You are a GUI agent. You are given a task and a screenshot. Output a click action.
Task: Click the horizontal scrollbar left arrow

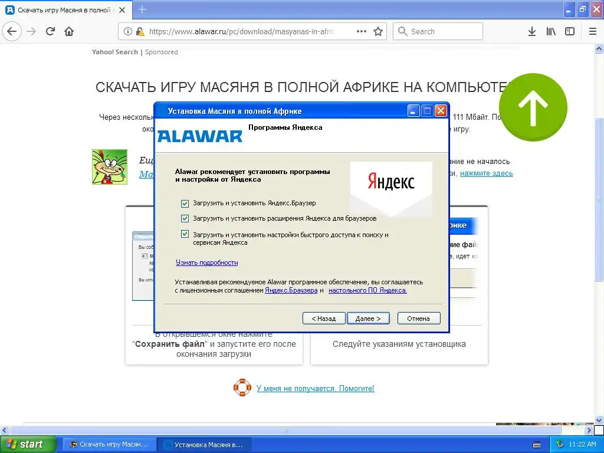click(4, 430)
